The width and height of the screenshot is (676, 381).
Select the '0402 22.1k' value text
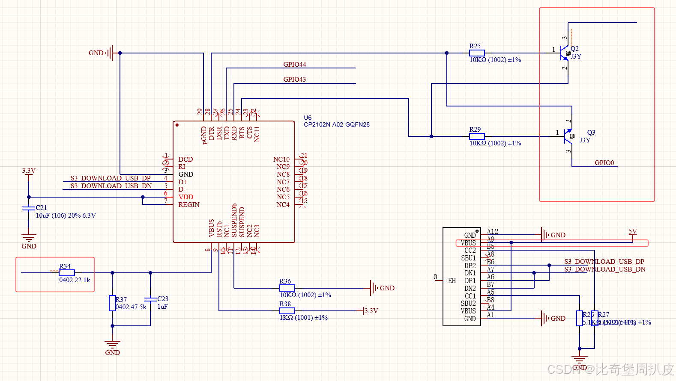[x=75, y=280]
